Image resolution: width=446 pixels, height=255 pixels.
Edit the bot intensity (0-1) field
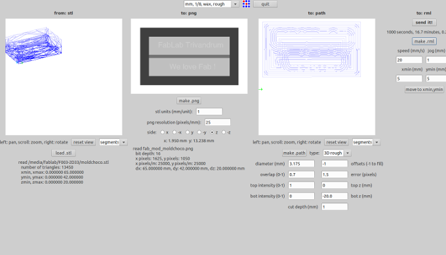coord(301,196)
